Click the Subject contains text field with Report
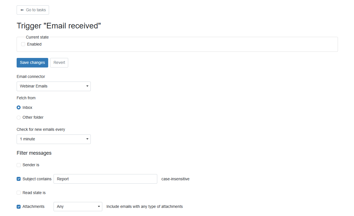 pos(105,179)
